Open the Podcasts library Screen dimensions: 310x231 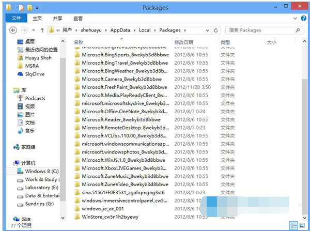coord(35,98)
